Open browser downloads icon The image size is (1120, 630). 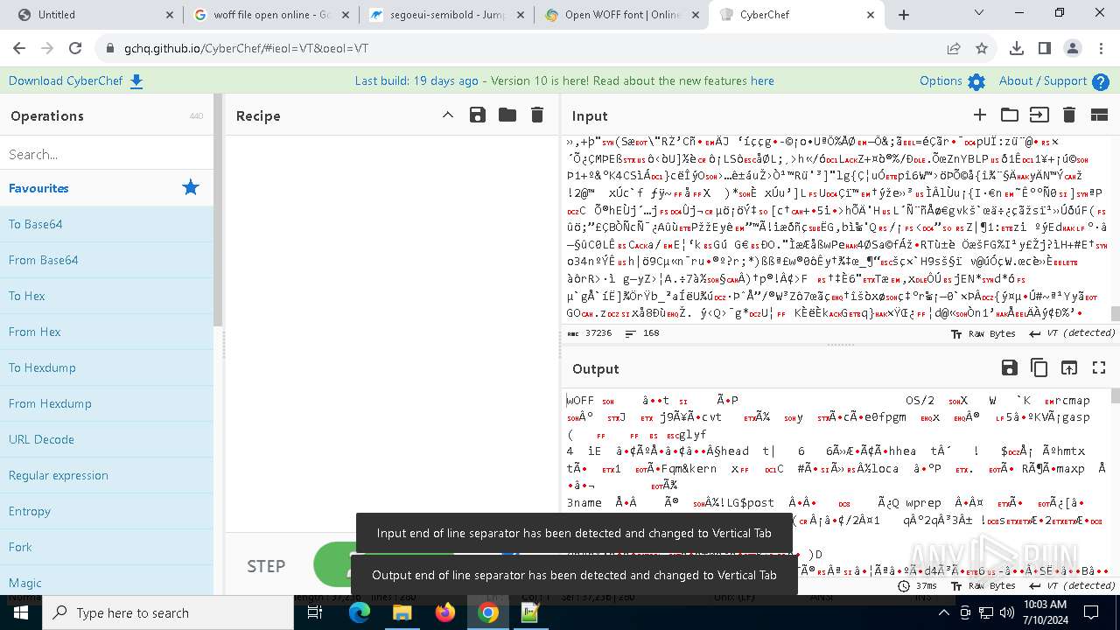[1017, 49]
